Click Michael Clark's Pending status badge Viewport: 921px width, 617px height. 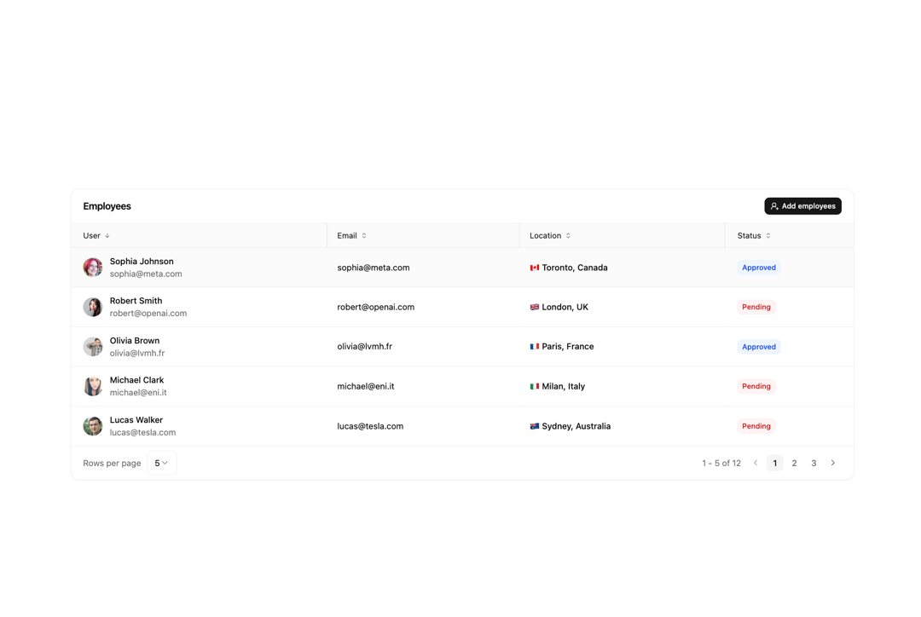pyautogui.click(x=756, y=386)
